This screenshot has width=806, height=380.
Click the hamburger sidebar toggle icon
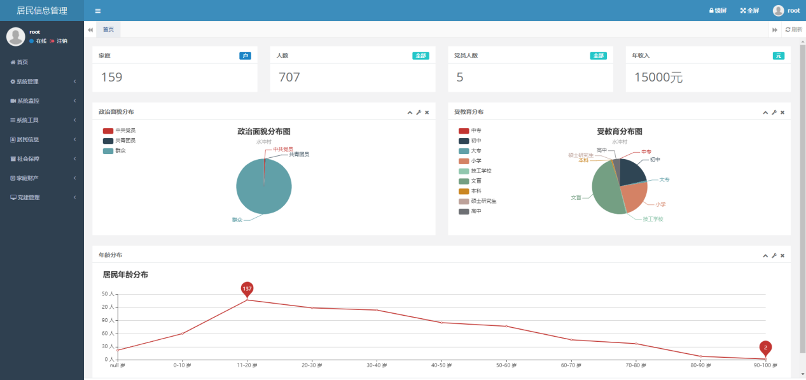coord(97,11)
